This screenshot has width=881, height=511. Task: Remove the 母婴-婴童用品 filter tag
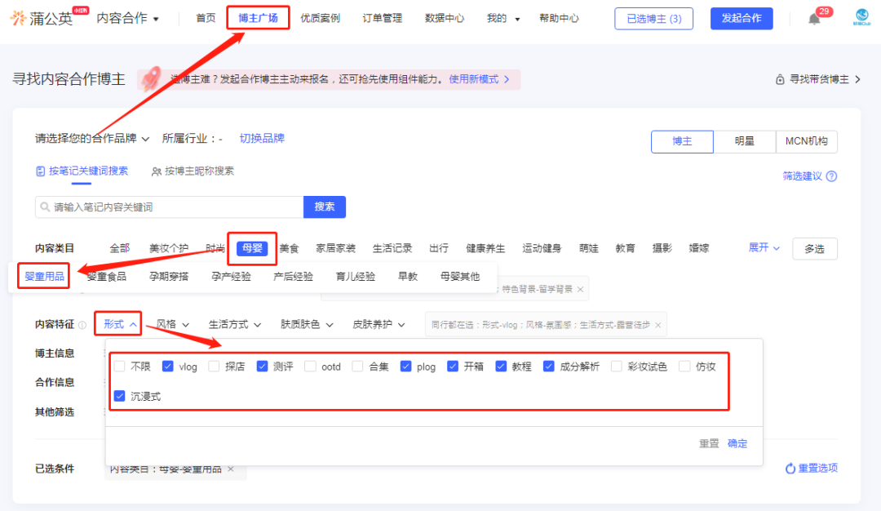click(x=230, y=469)
